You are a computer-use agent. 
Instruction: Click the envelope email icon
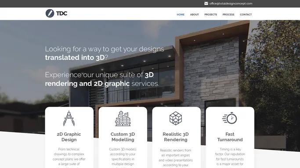[x=206, y=3]
